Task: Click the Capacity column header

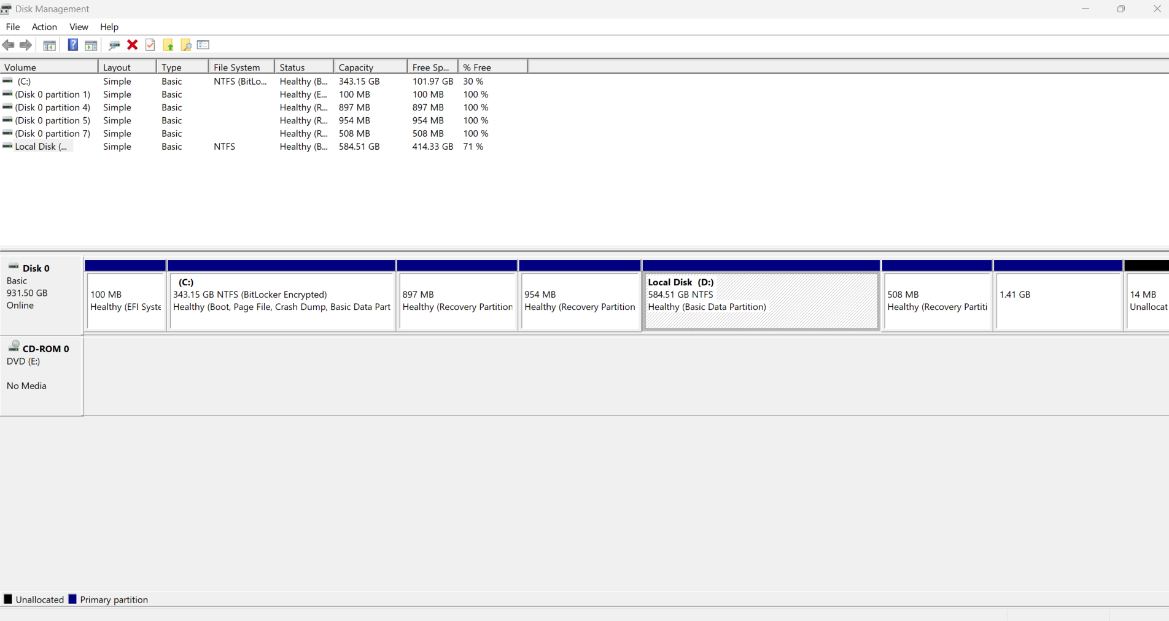Action: 356,67
